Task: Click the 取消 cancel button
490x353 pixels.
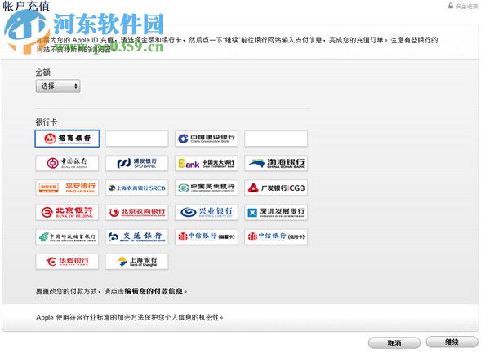Action: [394, 343]
